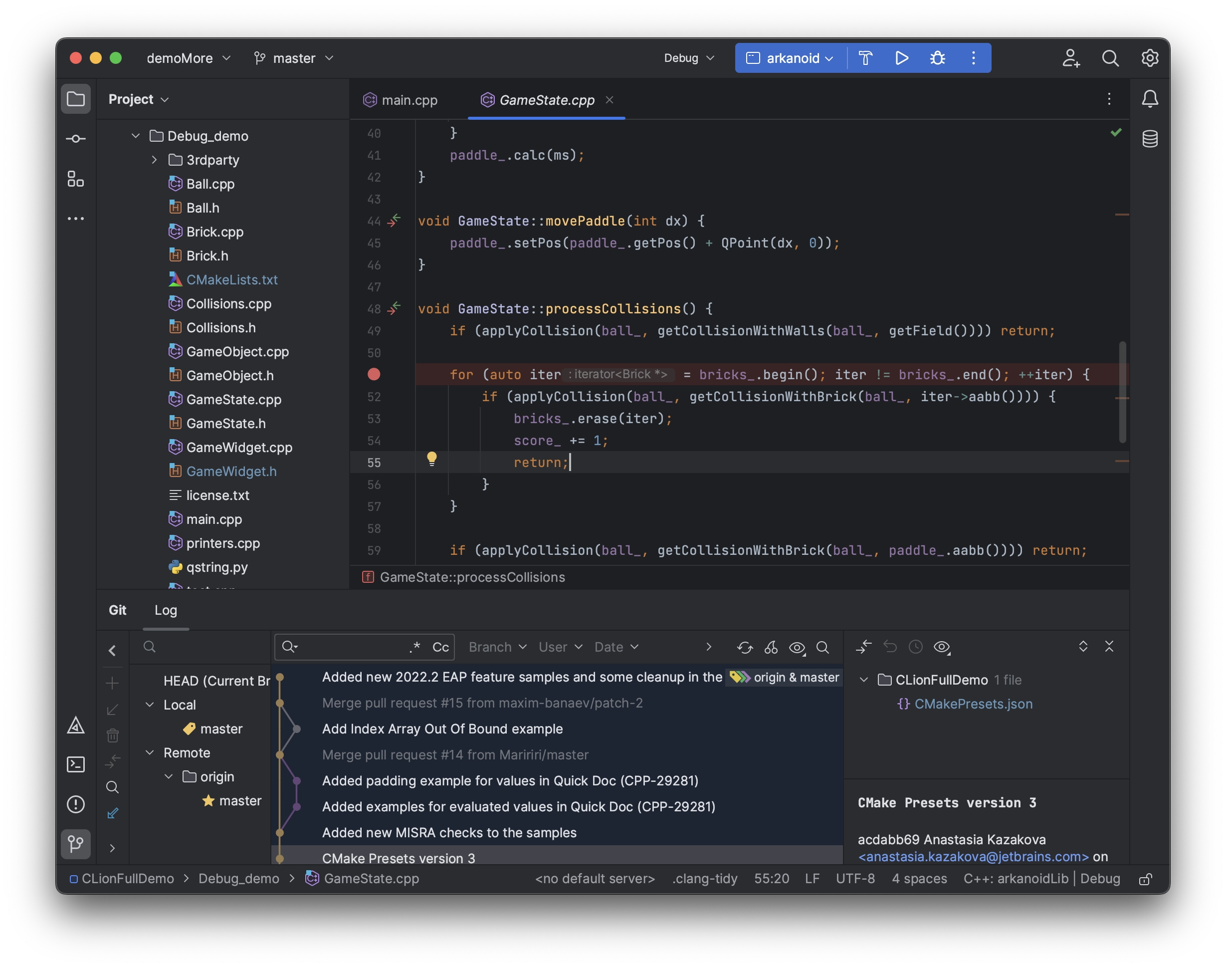Select the refresh/fetch icon in Git toolbar
Image resolution: width=1226 pixels, height=968 pixels.
pos(745,647)
